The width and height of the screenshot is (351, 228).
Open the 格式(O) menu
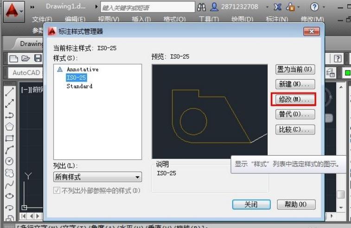coord(175,19)
